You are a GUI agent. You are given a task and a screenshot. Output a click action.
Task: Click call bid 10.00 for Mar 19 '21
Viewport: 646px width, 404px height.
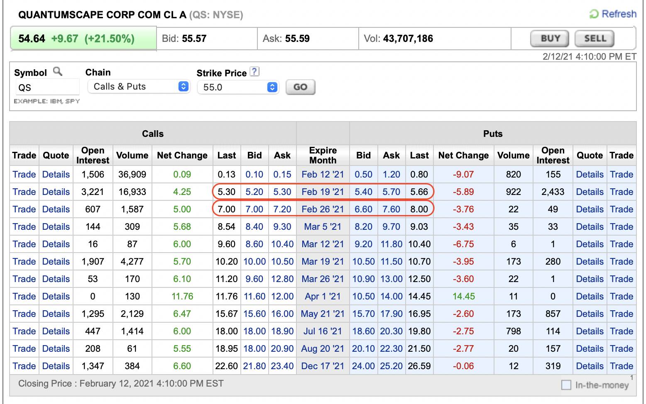pyautogui.click(x=254, y=261)
